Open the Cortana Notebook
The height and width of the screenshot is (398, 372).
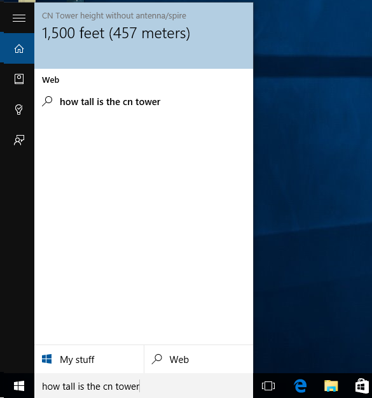pyautogui.click(x=19, y=79)
